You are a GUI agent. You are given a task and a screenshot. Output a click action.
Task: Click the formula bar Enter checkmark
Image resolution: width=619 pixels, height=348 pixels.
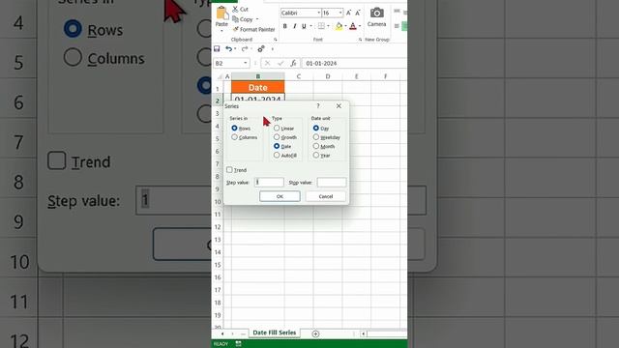point(280,63)
